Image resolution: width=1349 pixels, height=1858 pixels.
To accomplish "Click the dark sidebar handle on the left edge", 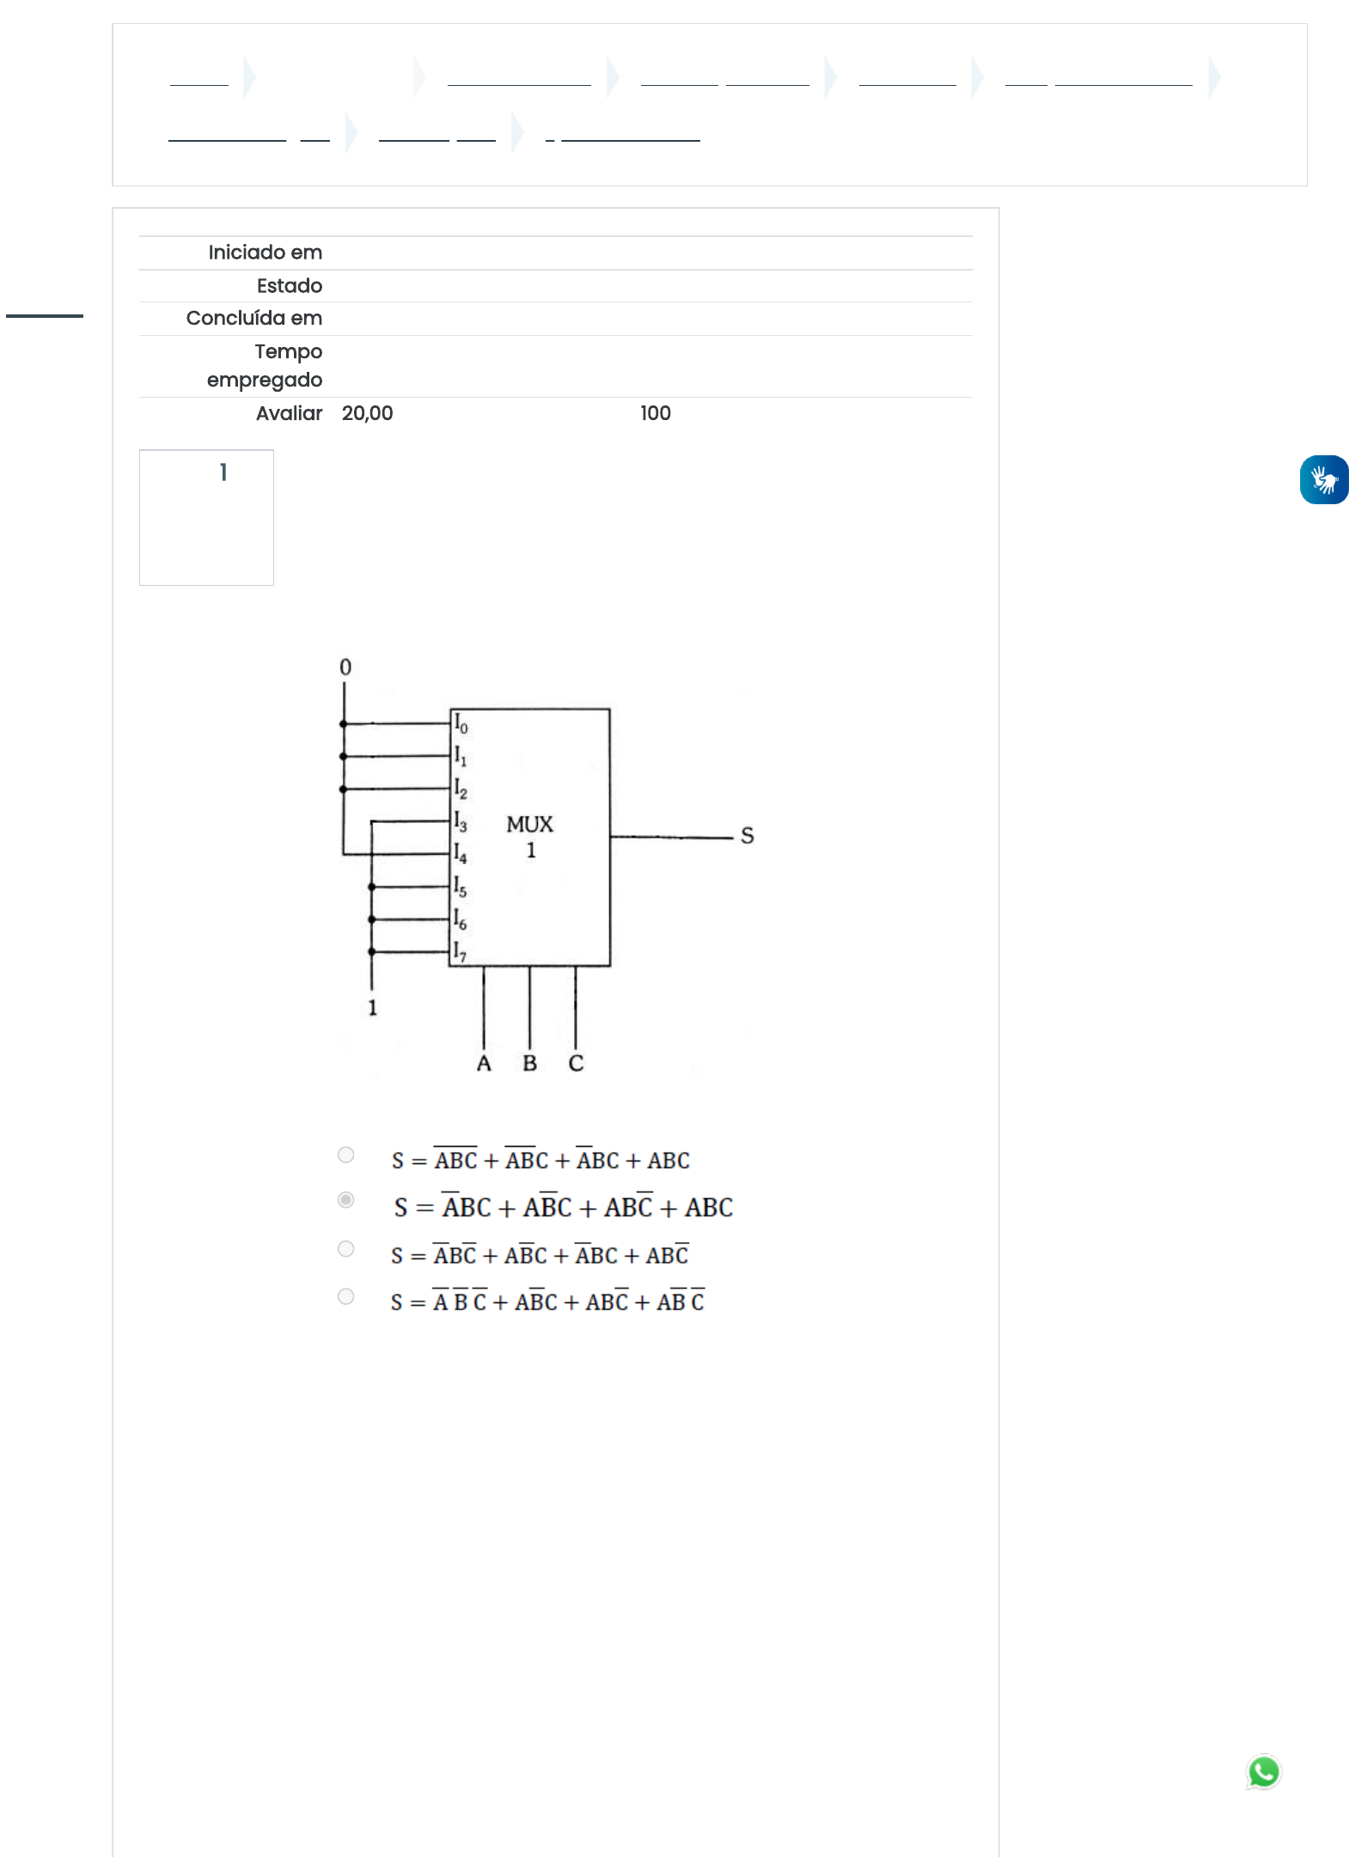I will coord(45,316).
